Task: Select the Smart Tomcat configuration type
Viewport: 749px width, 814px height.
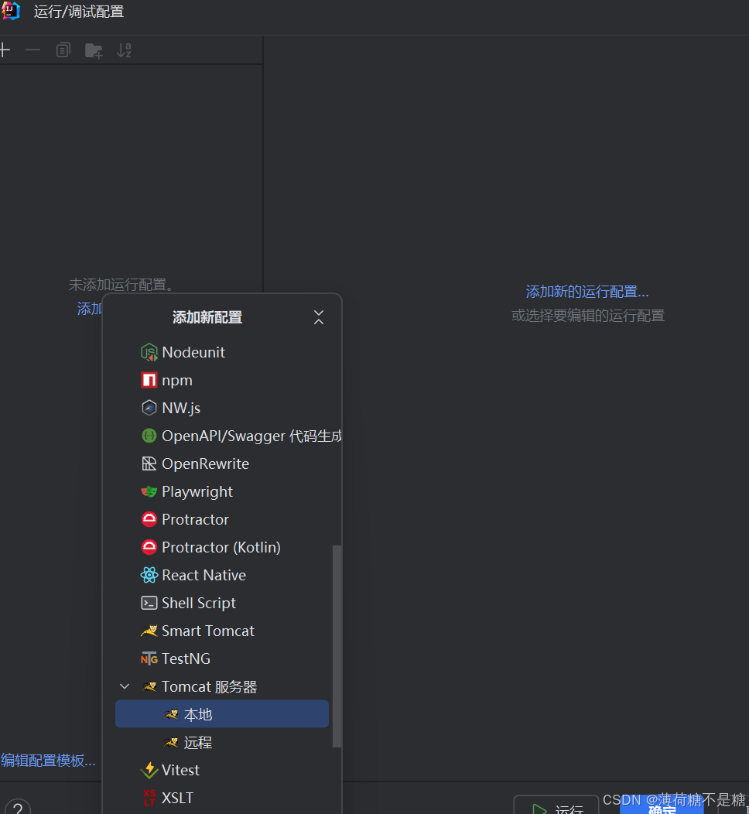Action: [207, 631]
